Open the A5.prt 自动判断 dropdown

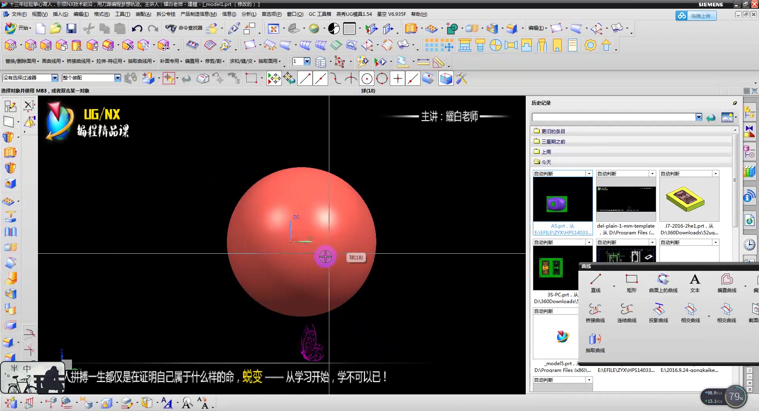click(x=589, y=173)
